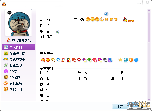Open 搜搜问问 in the sidebar

13,89
